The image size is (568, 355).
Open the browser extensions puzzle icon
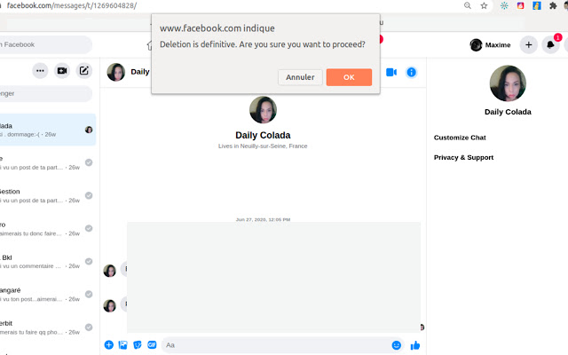(x=553, y=5)
